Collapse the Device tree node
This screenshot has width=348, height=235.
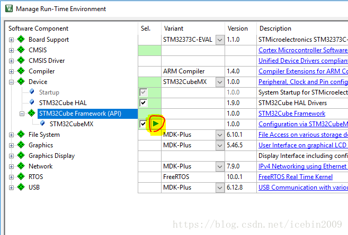(x=11, y=82)
